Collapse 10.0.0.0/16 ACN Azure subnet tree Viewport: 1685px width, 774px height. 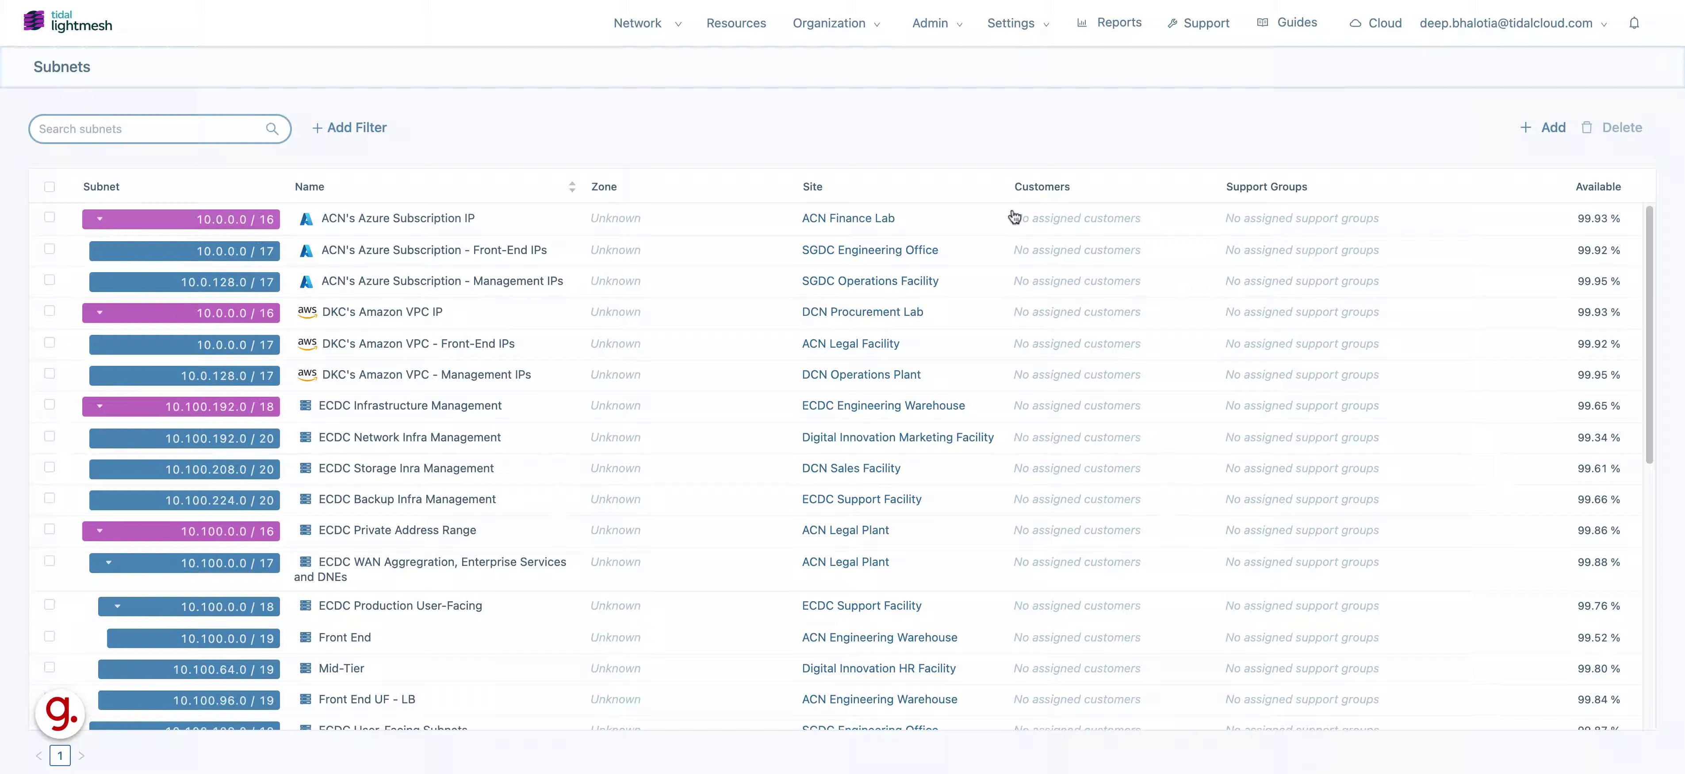pos(100,219)
